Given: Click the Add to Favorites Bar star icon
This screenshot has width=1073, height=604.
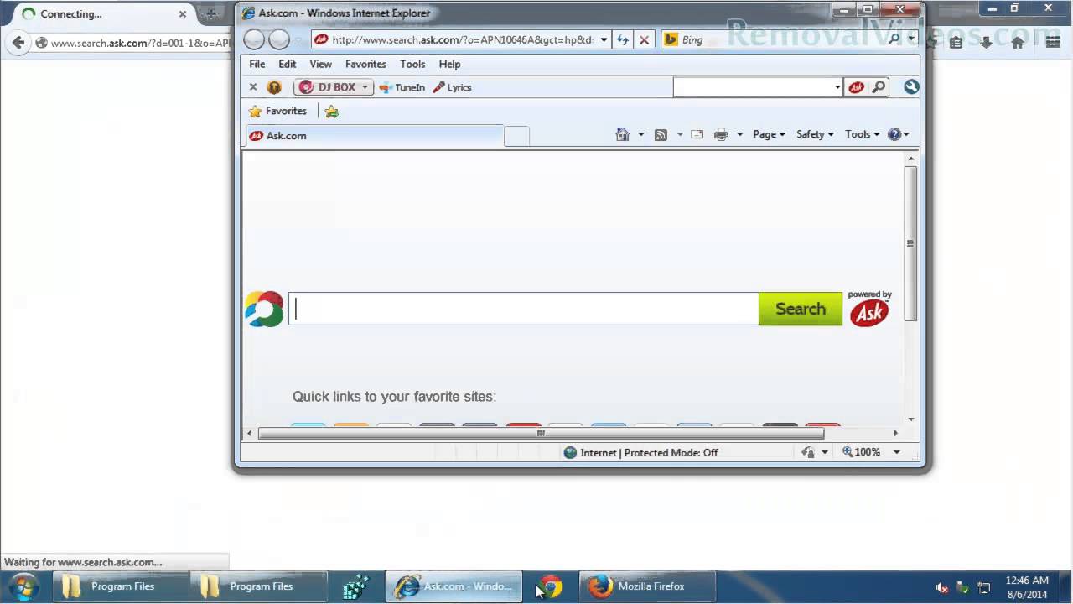Looking at the screenshot, I should [331, 111].
